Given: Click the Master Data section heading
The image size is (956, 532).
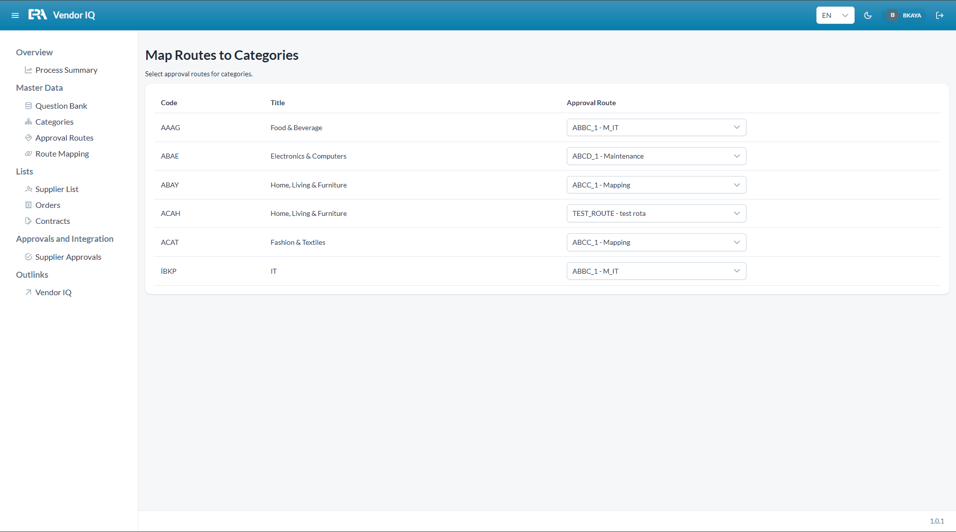Looking at the screenshot, I should point(39,88).
